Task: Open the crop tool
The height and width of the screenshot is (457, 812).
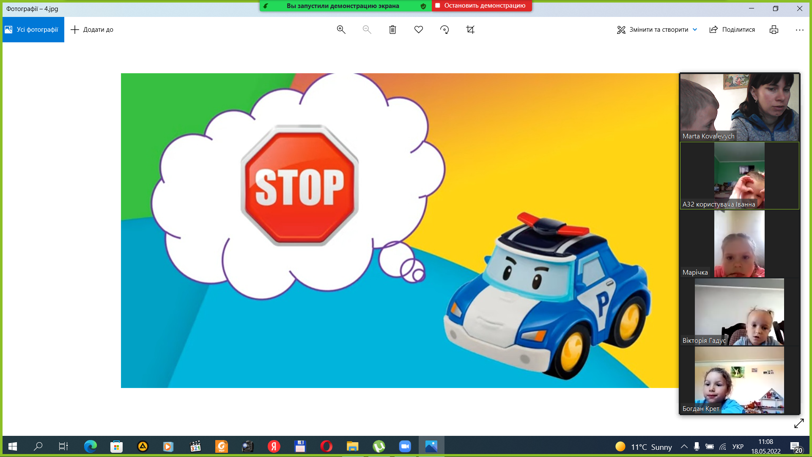Action: 470,30
